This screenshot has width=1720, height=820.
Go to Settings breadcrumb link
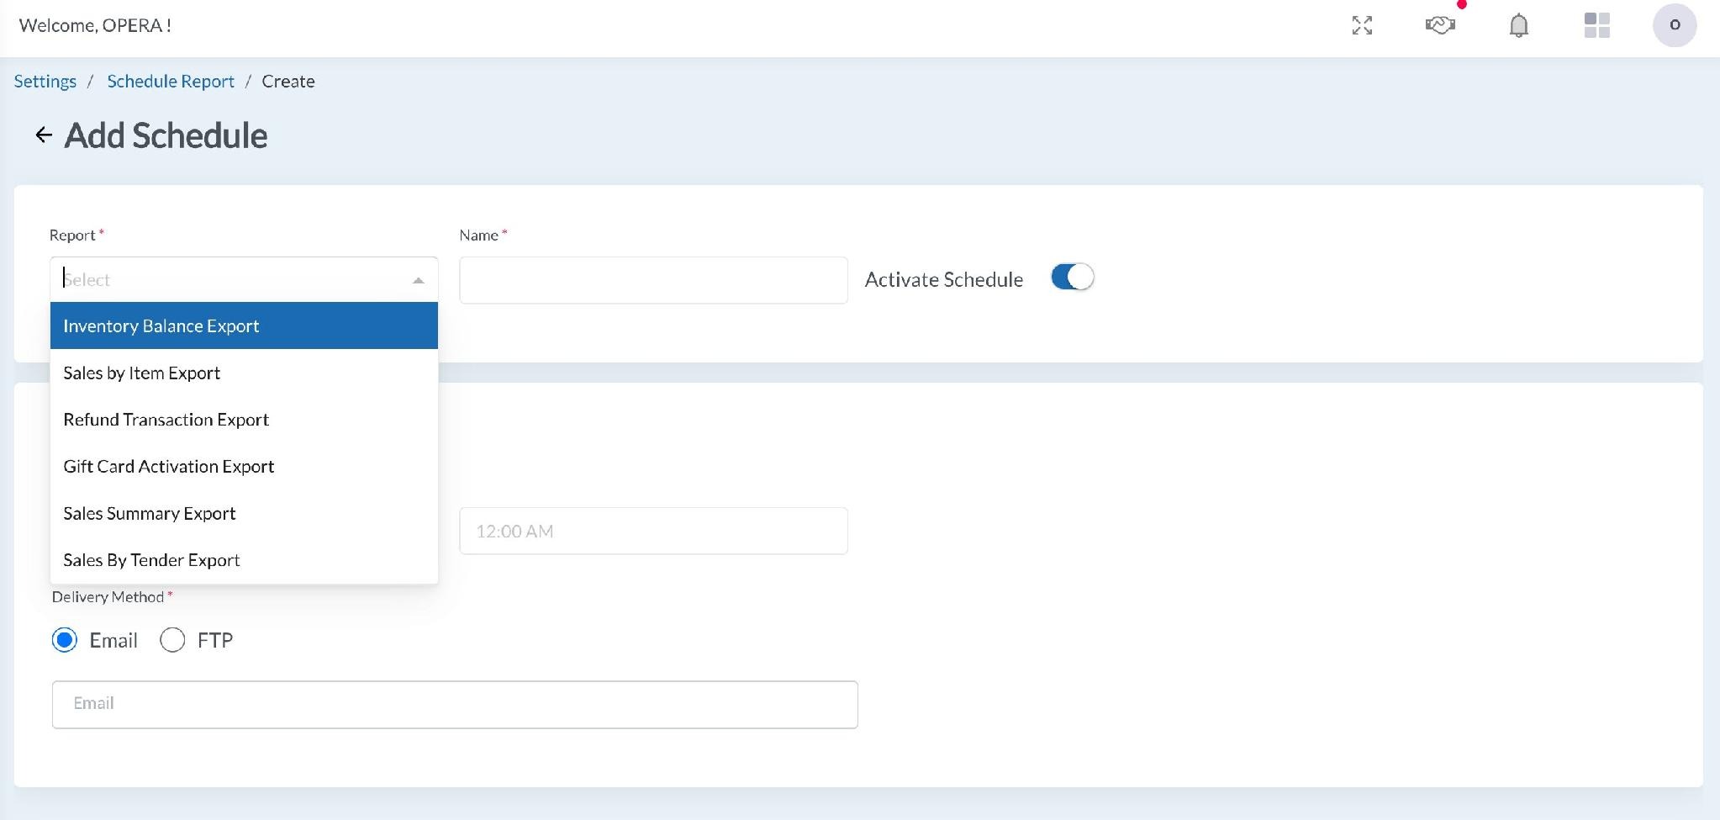[45, 82]
